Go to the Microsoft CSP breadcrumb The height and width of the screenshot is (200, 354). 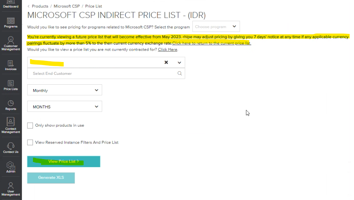coord(67,6)
